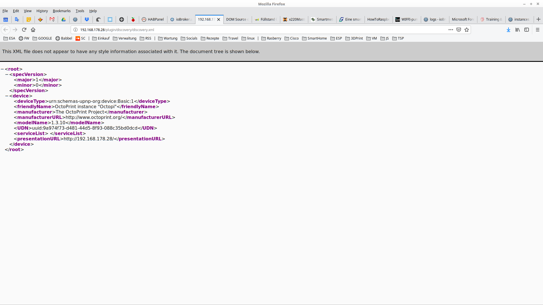Open the Bookmarks menu
The height and width of the screenshot is (305, 543).
[x=62, y=11]
